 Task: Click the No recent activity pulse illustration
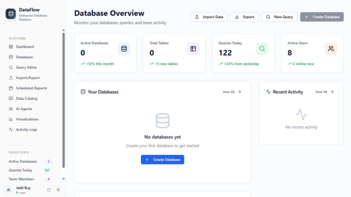pos(301,114)
